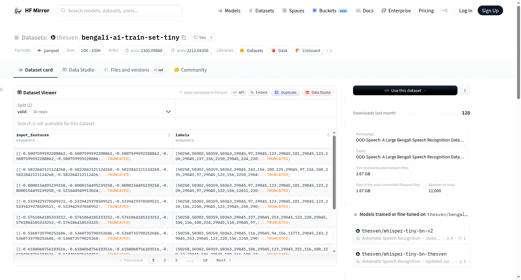Click the thesven owner link
Viewport: 521px width, 280px height.
coord(67,37)
